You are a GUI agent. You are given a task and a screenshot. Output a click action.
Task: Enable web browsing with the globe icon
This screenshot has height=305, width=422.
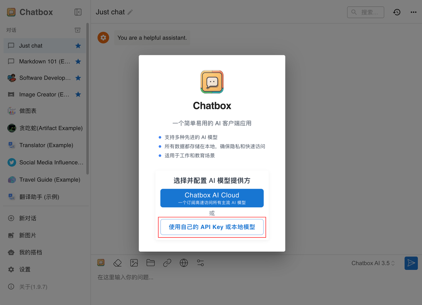(183, 263)
